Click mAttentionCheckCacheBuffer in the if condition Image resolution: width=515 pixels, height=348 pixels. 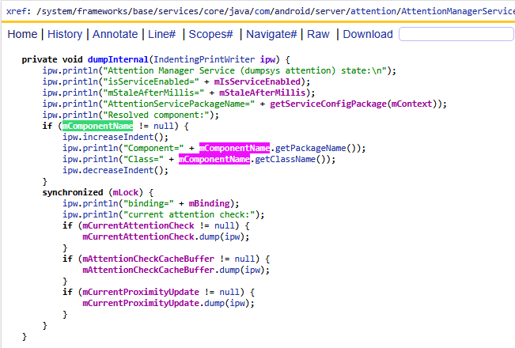(149, 259)
